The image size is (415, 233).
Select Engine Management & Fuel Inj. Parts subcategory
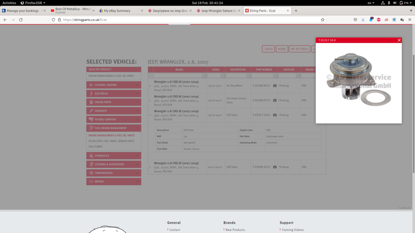(x=111, y=135)
